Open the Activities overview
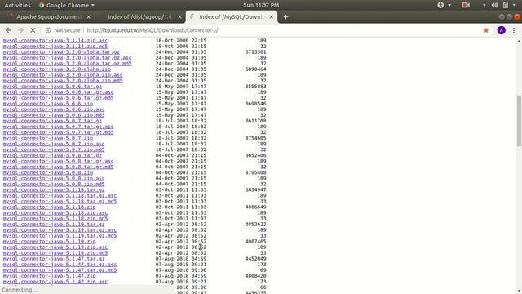 pyautogui.click(x=17, y=5)
